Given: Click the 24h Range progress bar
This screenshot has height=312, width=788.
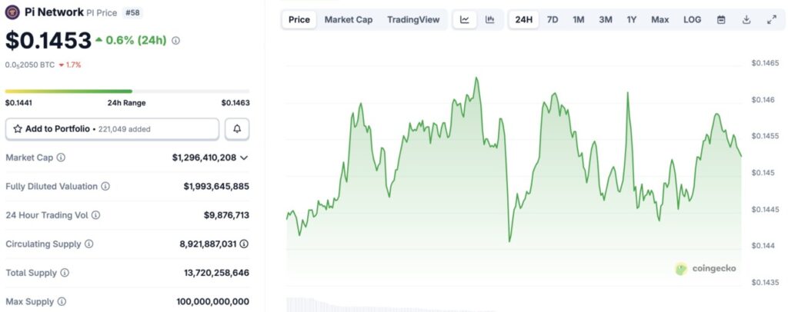Looking at the screenshot, I should pos(127,91).
